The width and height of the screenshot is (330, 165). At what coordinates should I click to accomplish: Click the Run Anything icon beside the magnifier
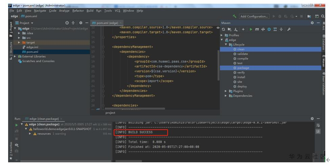pyautogui.click(x=317, y=16)
